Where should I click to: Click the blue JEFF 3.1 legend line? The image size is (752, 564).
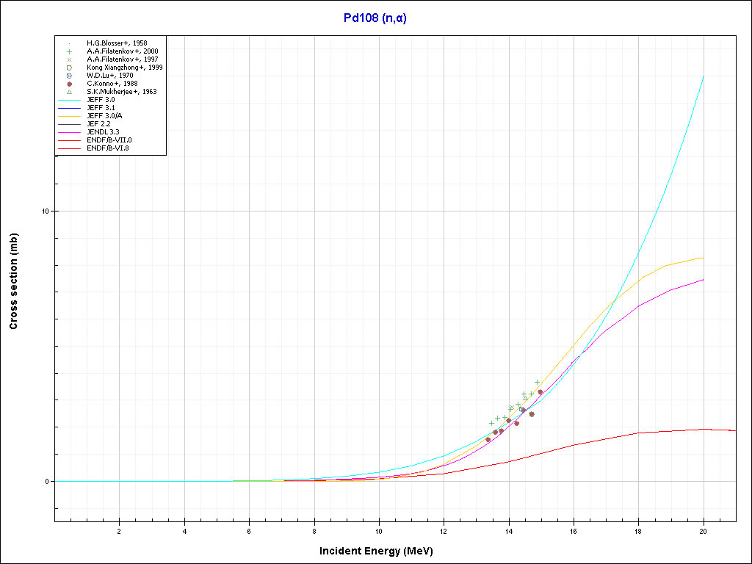coord(68,108)
